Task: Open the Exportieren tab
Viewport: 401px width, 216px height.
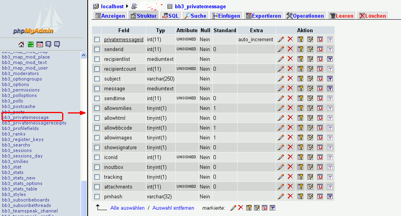Action: [x=263, y=16]
